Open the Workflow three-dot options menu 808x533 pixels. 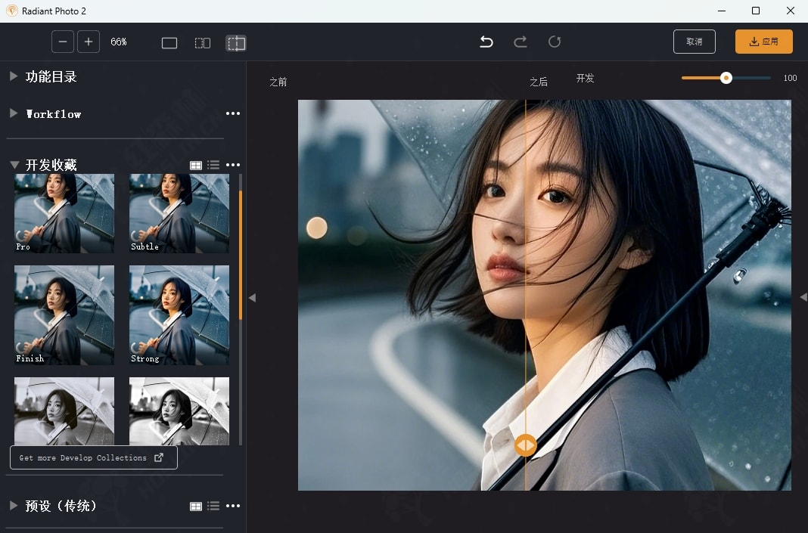tap(233, 113)
